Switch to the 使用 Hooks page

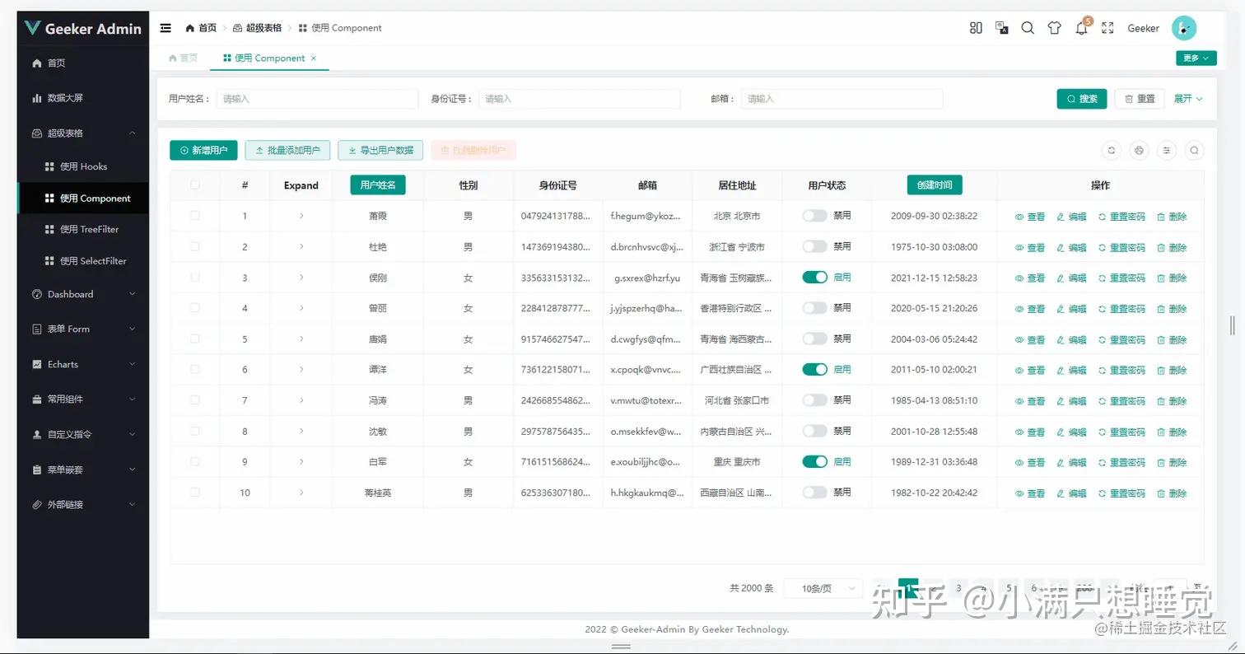[82, 166]
